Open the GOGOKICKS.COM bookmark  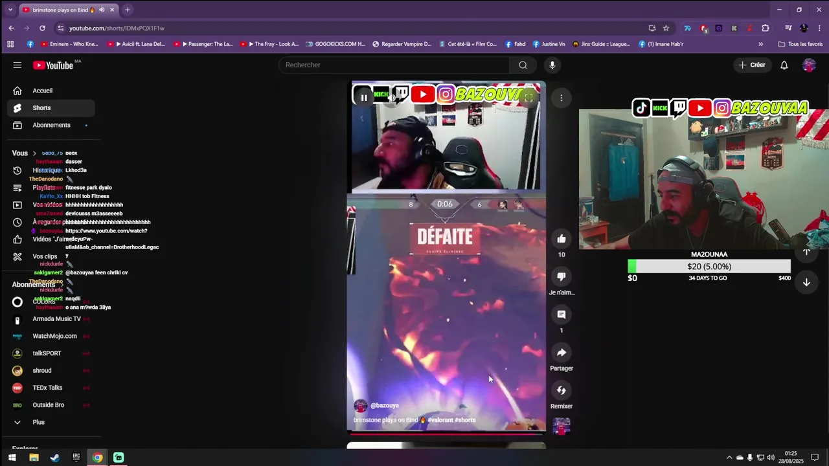click(335, 44)
